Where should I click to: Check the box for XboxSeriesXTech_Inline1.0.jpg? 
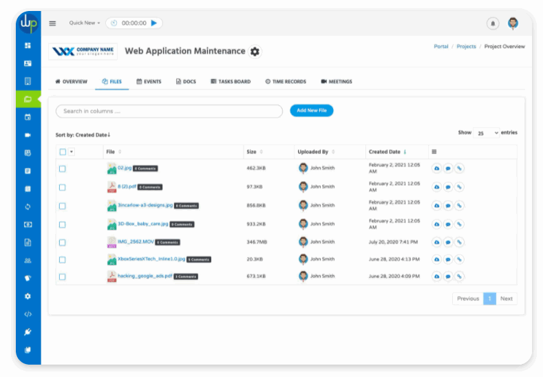(x=63, y=259)
